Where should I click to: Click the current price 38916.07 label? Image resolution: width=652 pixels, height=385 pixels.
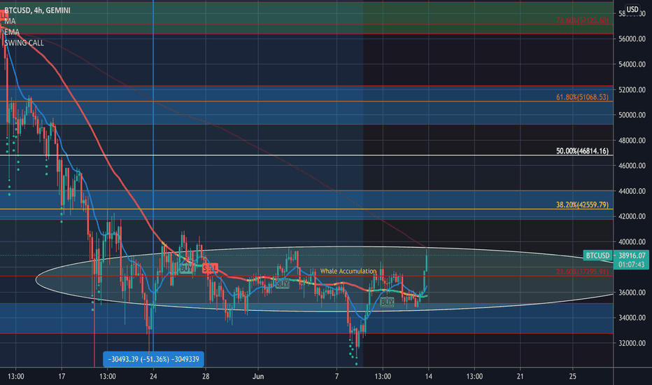[x=632, y=255]
